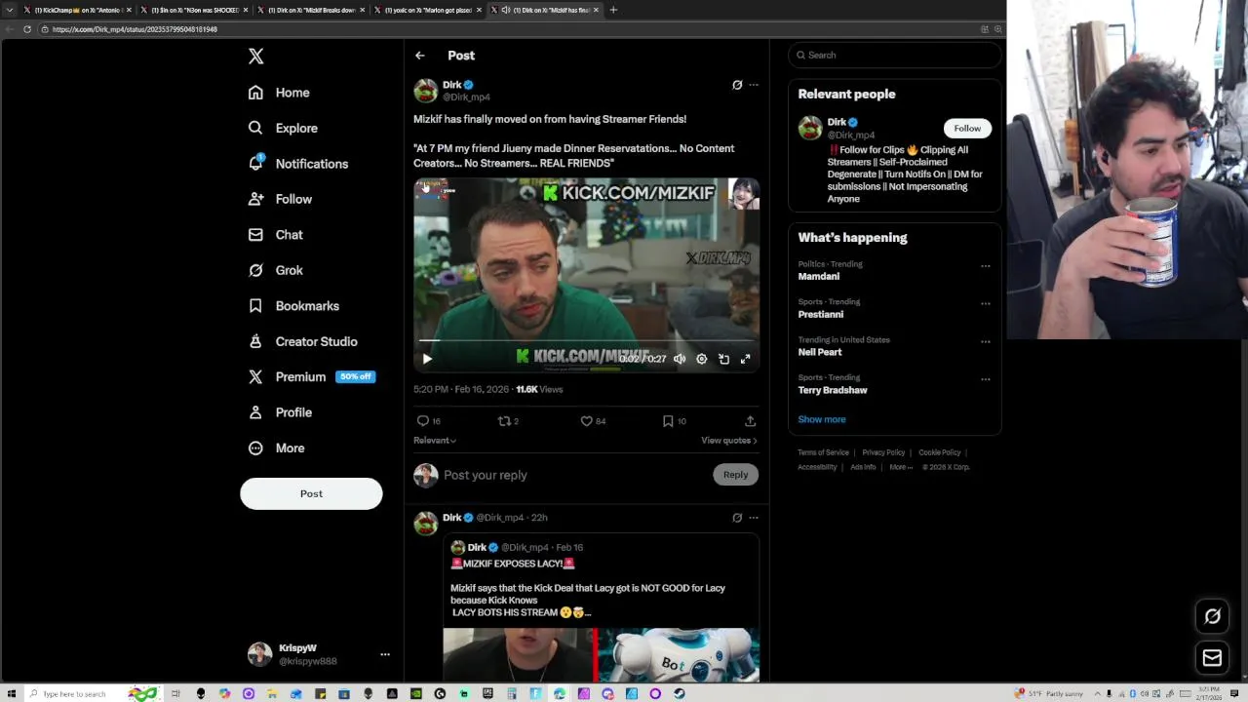Enter fullscreen on the video
The height and width of the screenshot is (702, 1248).
[745, 359]
